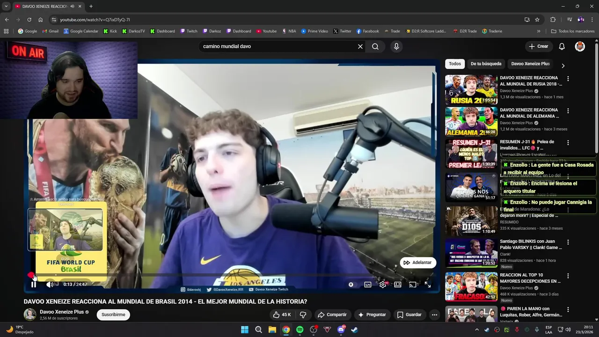Go back in browser history
Screen dimensions: 599x337
pyautogui.click(x=7, y=20)
